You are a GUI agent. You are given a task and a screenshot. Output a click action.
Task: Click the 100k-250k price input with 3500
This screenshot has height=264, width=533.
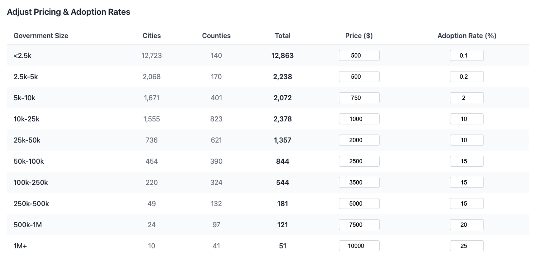click(359, 182)
